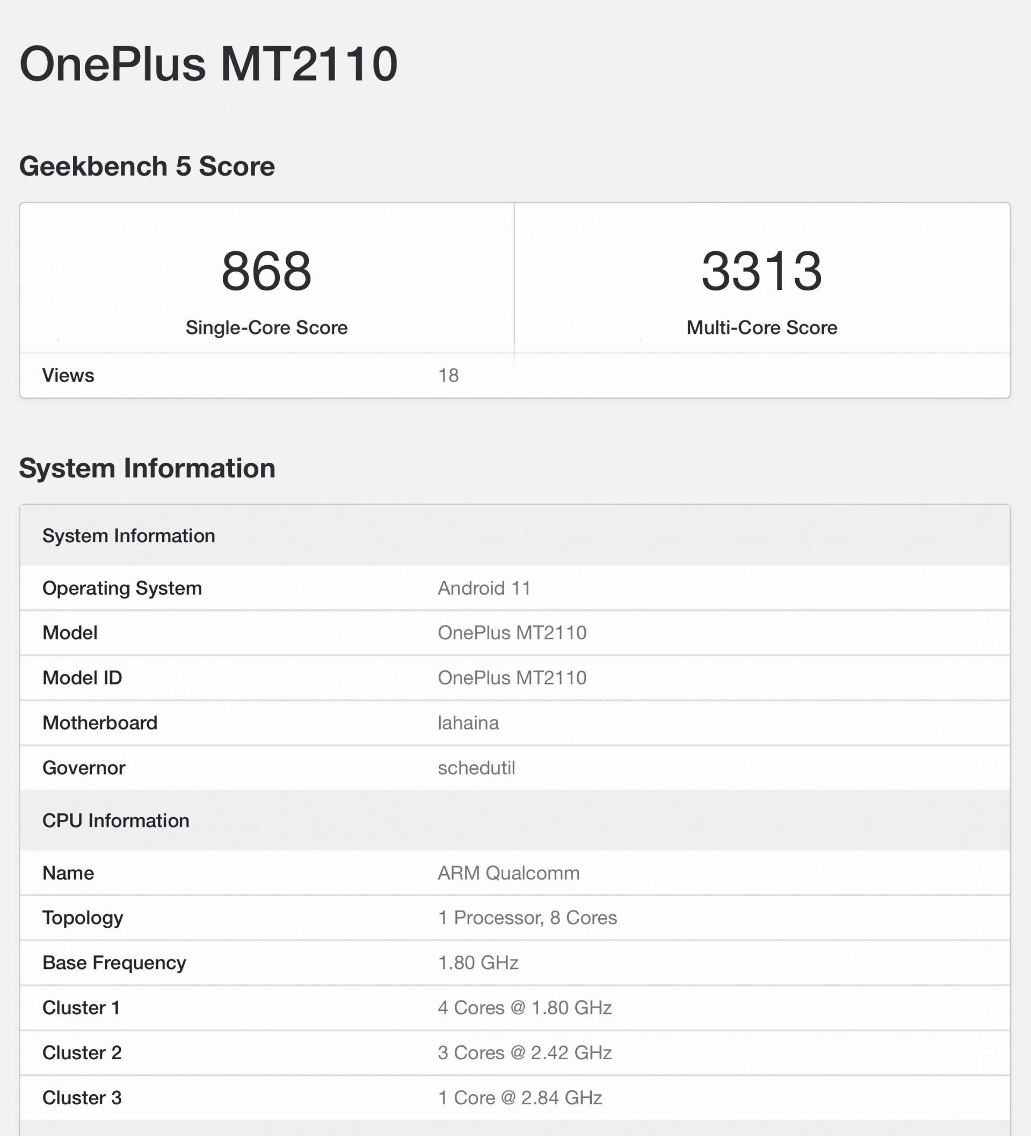Click the Operating System label
This screenshot has height=1136, width=1031.
(122, 588)
